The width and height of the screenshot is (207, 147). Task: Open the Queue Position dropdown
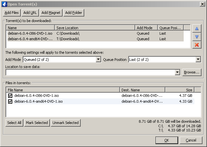[x=198, y=60]
